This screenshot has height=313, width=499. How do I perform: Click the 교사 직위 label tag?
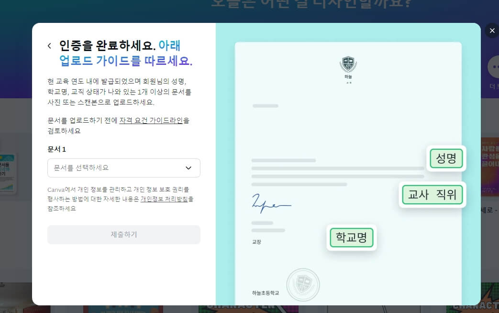[432, 194]
